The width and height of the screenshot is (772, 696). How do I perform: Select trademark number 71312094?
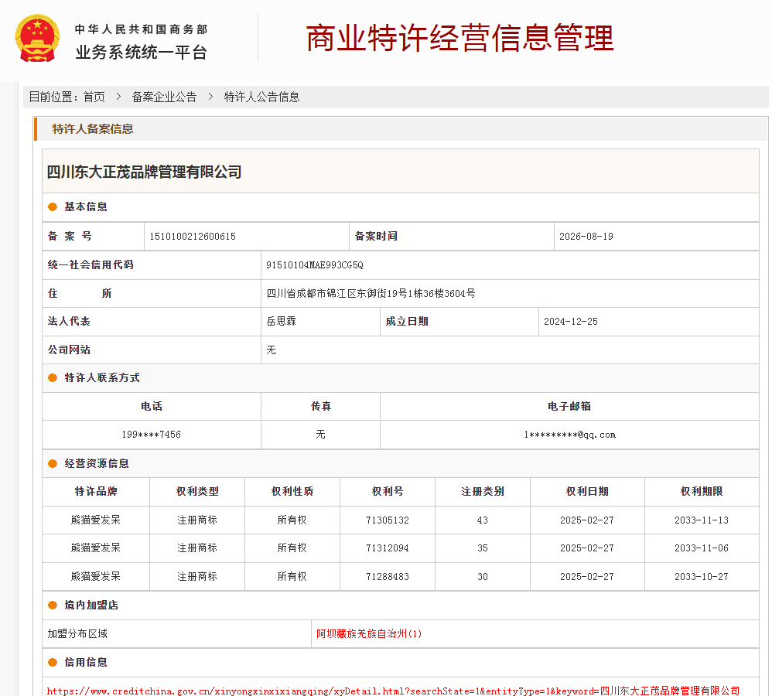point(388,548)
